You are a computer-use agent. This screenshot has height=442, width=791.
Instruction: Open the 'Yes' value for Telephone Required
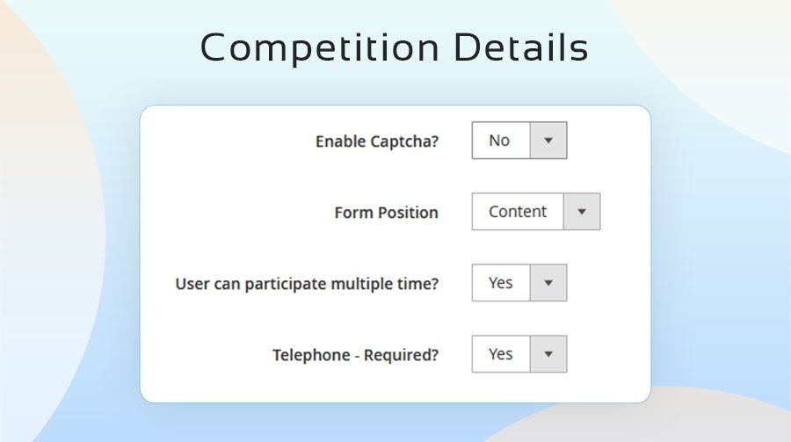tap(501, 354)
